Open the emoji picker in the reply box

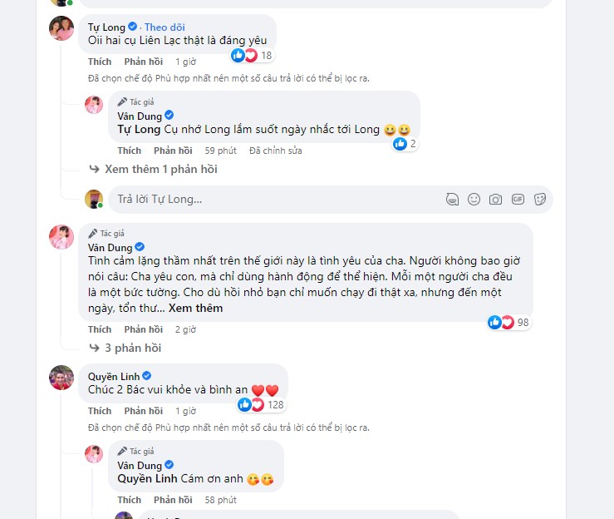click(x=474, y=200)
